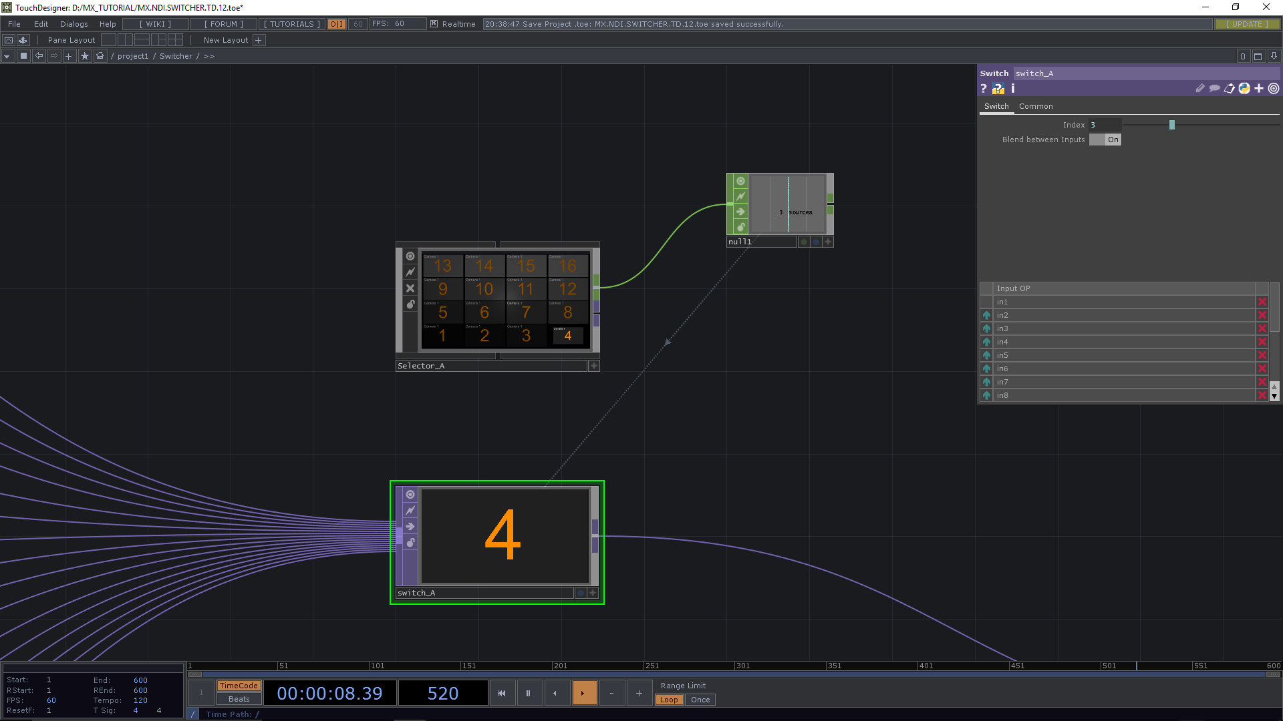Screen dimensions: 1283x721
Task: Click the home network icon in path bar
Action: [x=100, y=56]
